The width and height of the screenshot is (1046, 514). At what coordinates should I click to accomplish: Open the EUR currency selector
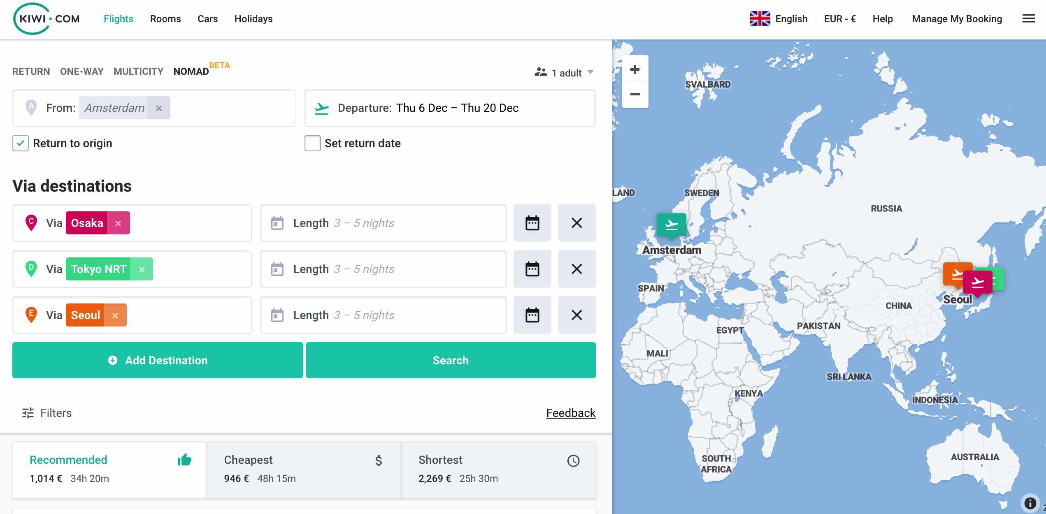(x=840, y=19)
